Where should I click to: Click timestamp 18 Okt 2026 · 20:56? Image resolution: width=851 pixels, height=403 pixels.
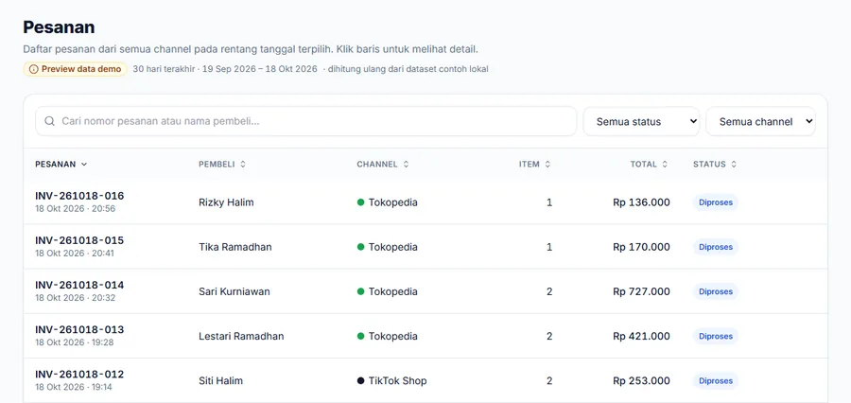click(x=76, y=208)
